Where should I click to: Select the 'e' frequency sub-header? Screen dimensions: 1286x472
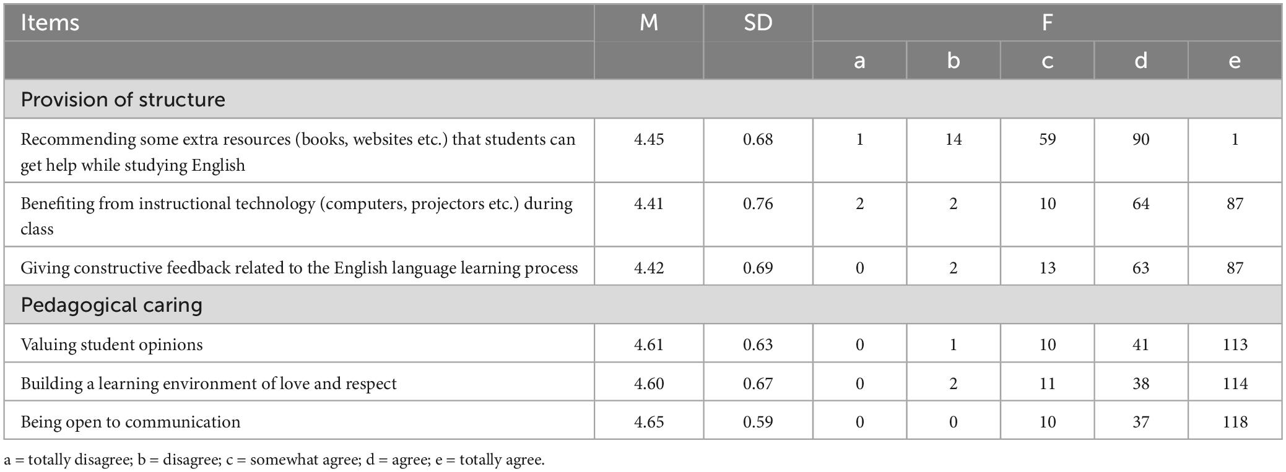(x=1234, y=61)
